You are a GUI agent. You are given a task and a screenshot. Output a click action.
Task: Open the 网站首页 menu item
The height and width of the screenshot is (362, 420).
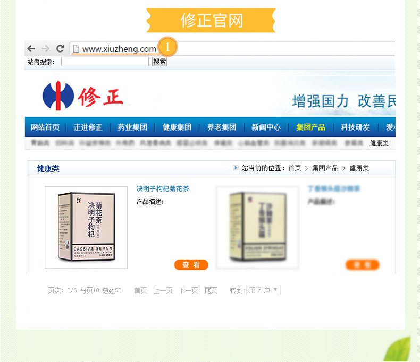45,127
